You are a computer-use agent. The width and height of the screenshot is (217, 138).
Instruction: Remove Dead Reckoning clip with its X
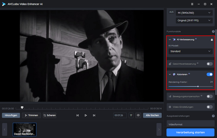point(34,125)
